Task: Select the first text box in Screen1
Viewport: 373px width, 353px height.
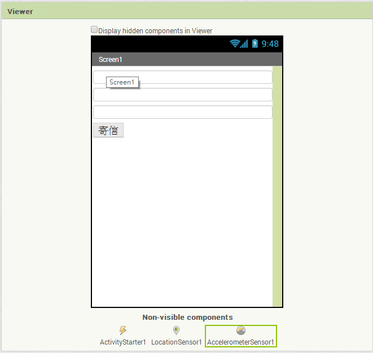Action: [183, 77]
